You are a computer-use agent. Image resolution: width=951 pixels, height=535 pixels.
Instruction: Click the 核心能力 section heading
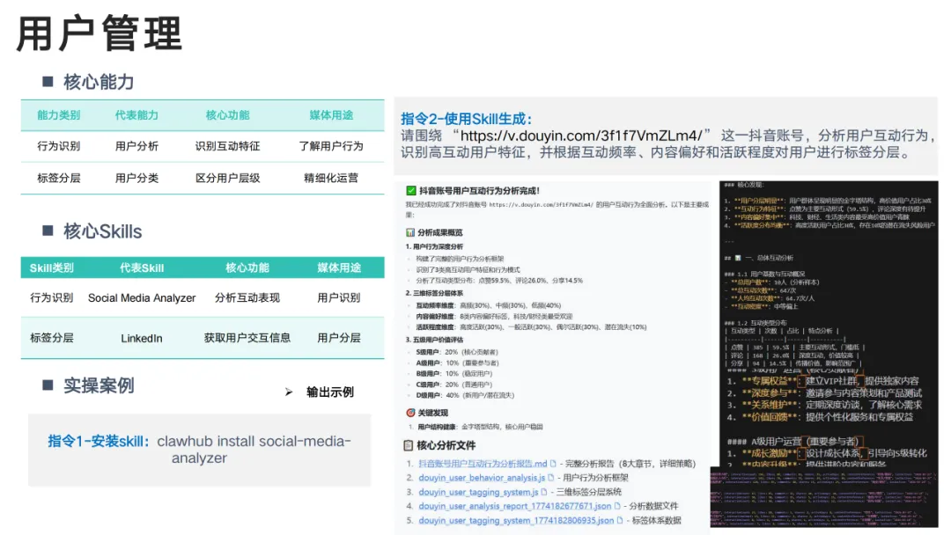pyautogui.click(x=99, y=82)
